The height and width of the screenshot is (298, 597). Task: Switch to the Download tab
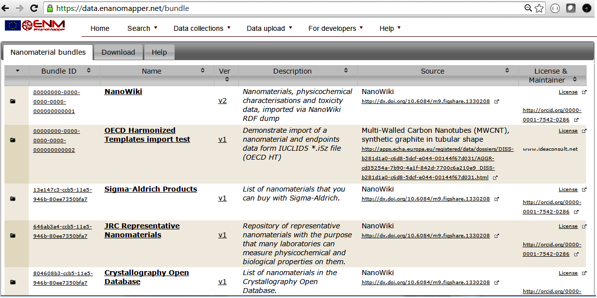(118, 52)
